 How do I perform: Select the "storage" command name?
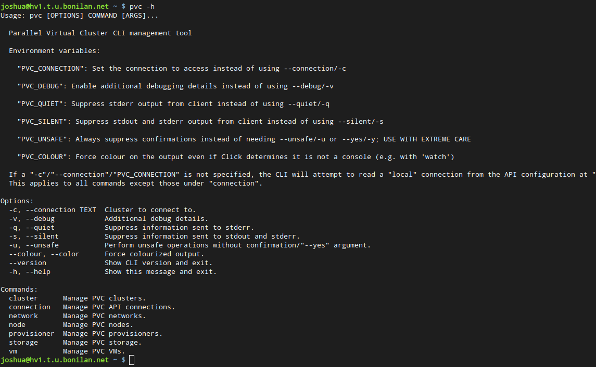coord(23,343)
